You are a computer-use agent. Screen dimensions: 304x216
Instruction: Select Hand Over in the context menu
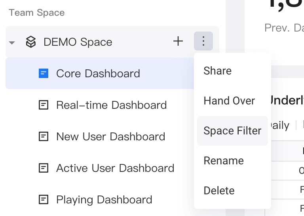pos(229,101)
